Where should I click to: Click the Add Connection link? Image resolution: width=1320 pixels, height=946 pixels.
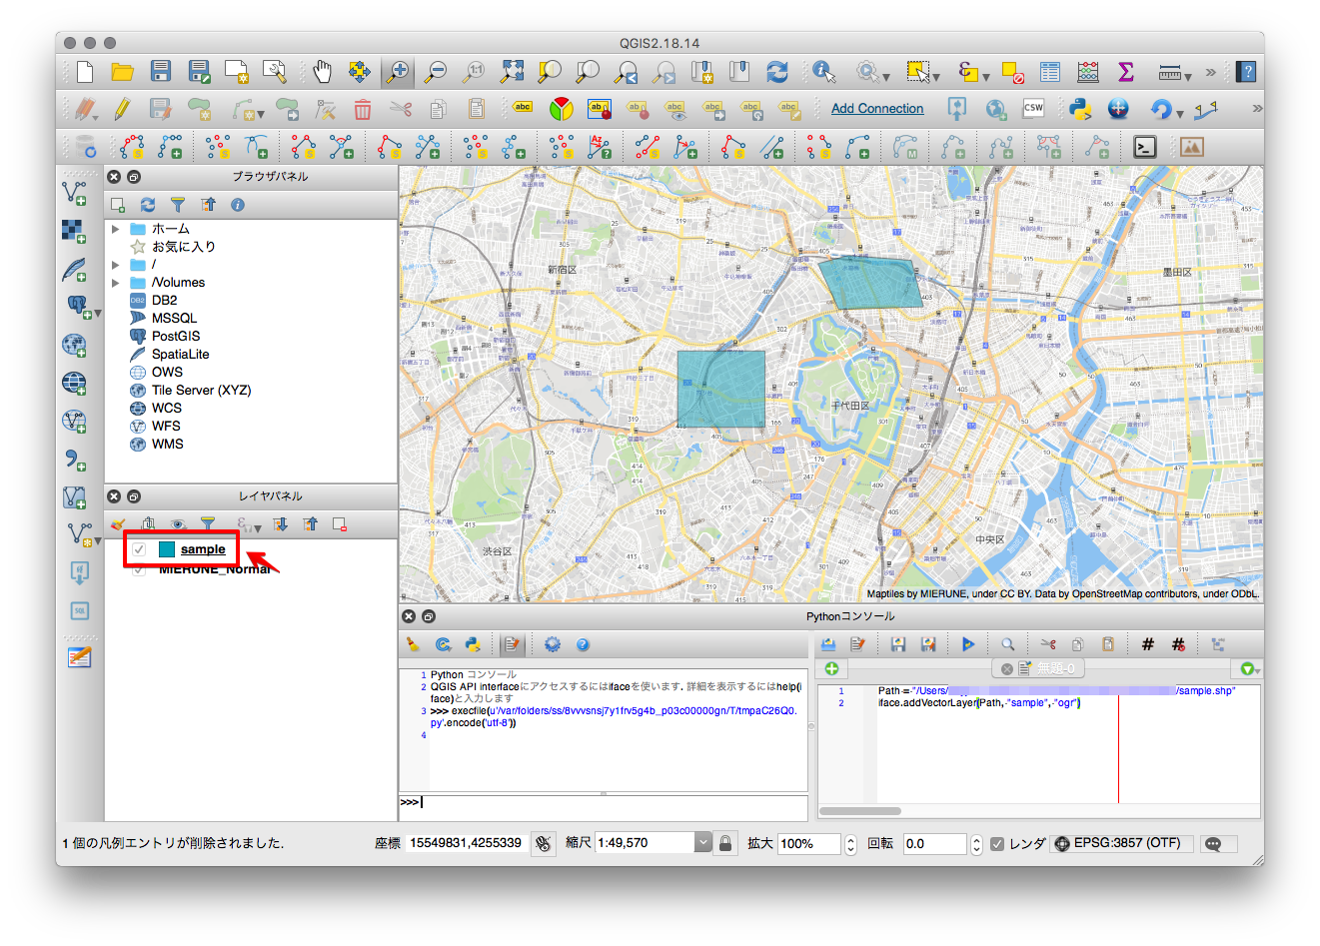pos(877,108)
